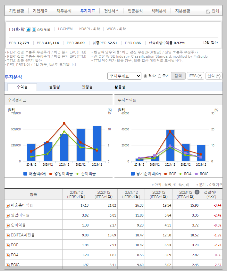Toggle 영업이익률 legend red marker
Viewport: 227px width, 271px height.
[51, 174]
